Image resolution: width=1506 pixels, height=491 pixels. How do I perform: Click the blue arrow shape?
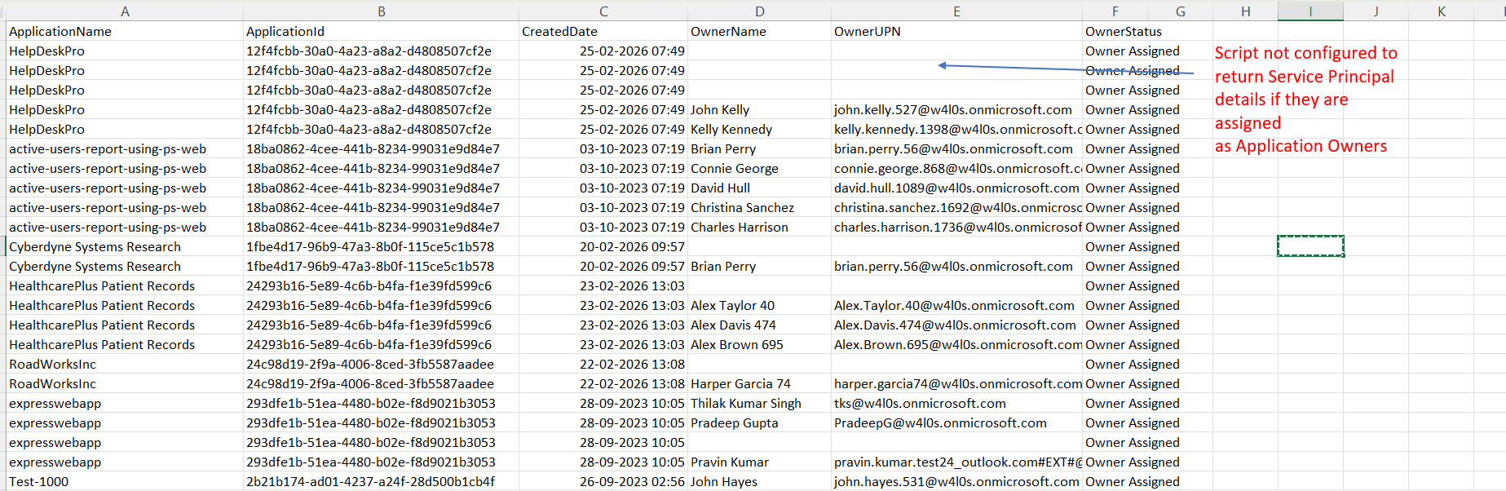click(x=1060, y=69)
